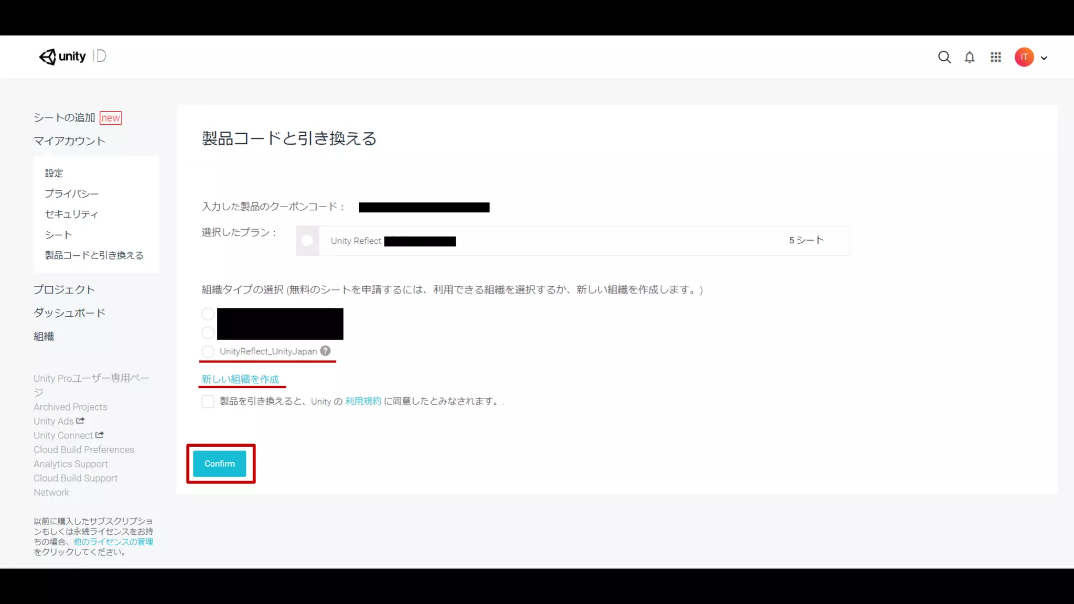The height and width of the screenshot is (604, 1074).
Task: Click help icon beside UnityReflect_UnityJapan
Action: 326,351
